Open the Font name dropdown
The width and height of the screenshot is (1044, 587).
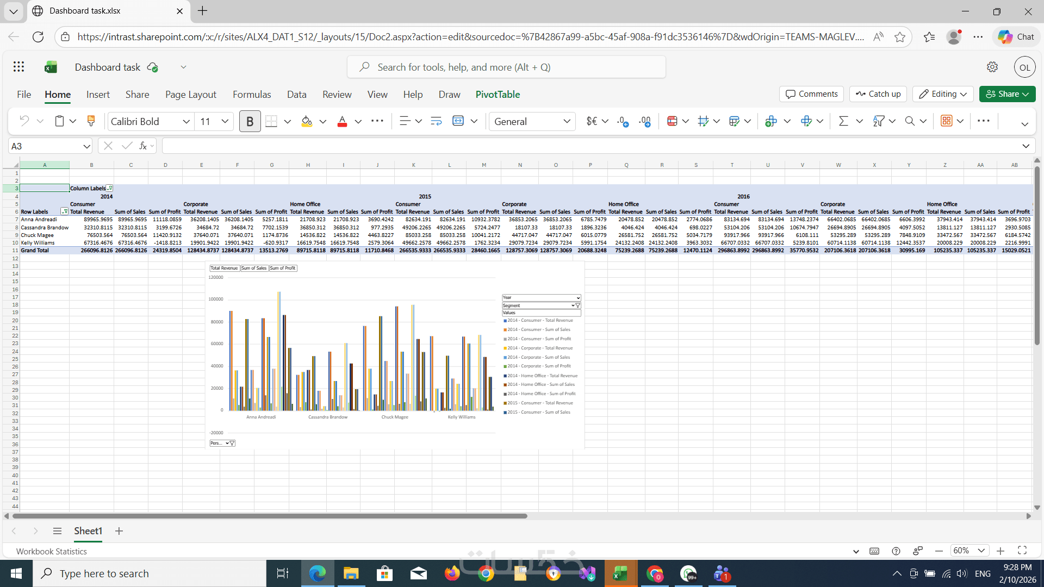tap(187, 121)
